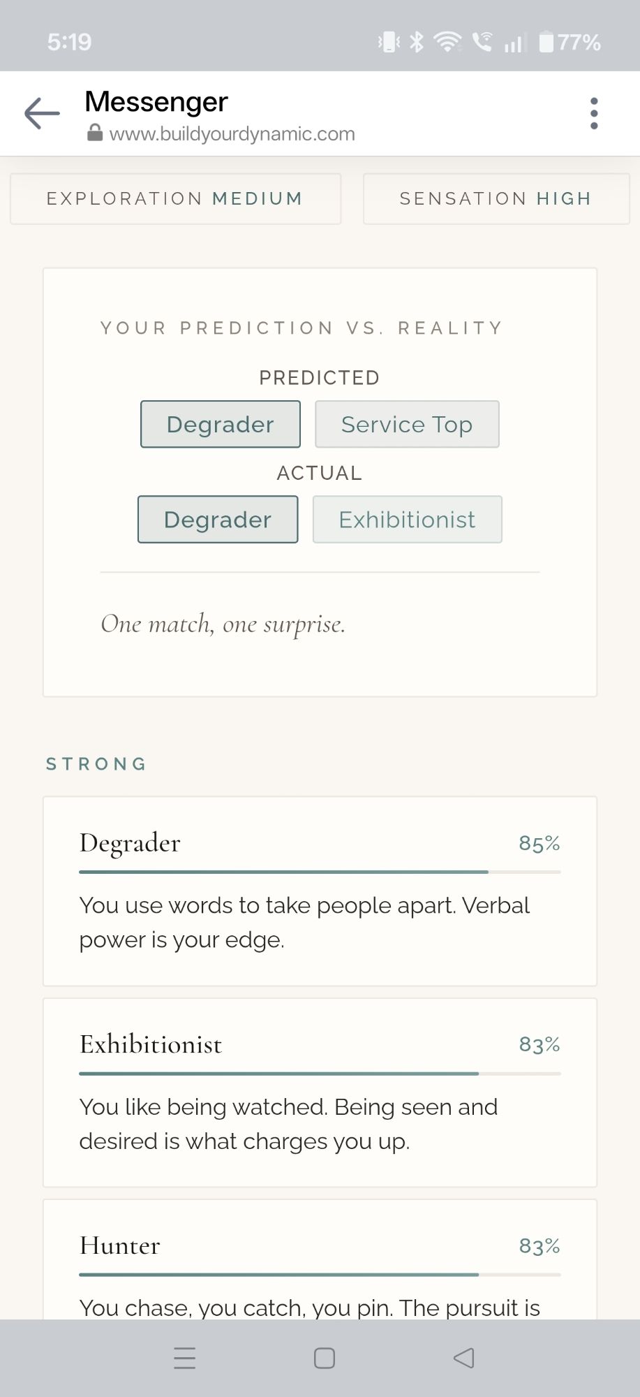640x1397 pixels.
Task: Tap the battery icon in status bar
Action: pos(546,43)
